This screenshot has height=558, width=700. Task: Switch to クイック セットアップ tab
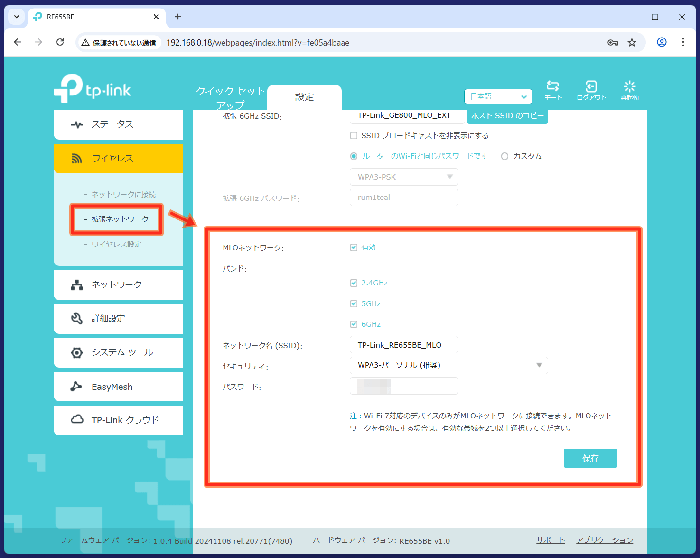(230, 97)
